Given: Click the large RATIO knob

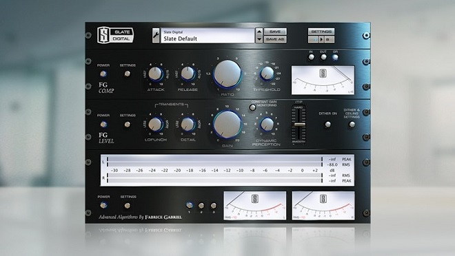Looking at the screenshot, I should point(228,74).
